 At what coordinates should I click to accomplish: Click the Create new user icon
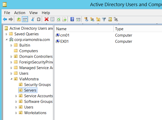(86, 19)
